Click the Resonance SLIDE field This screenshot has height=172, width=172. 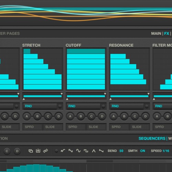click(140, 127)
